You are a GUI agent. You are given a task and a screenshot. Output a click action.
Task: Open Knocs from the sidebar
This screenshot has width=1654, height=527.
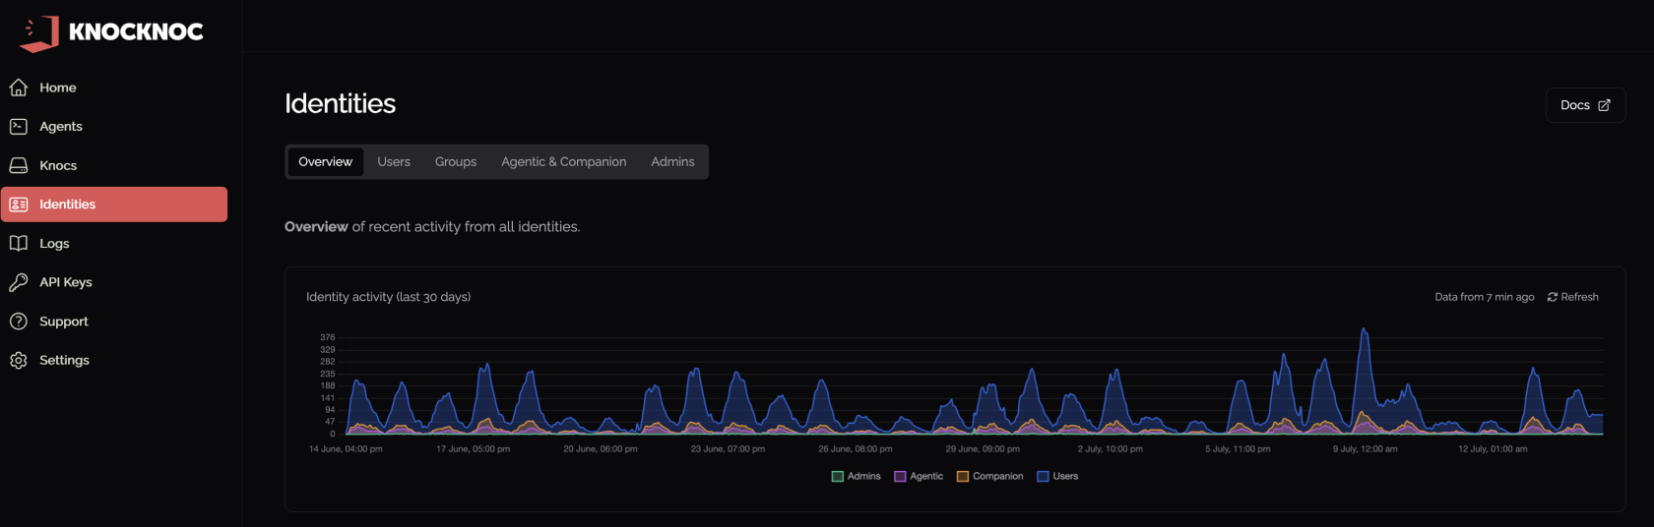tap(114, 165)
